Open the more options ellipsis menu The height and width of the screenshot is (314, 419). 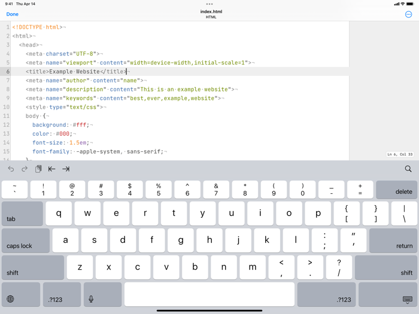pyautogui.click(x=408, y=14)
